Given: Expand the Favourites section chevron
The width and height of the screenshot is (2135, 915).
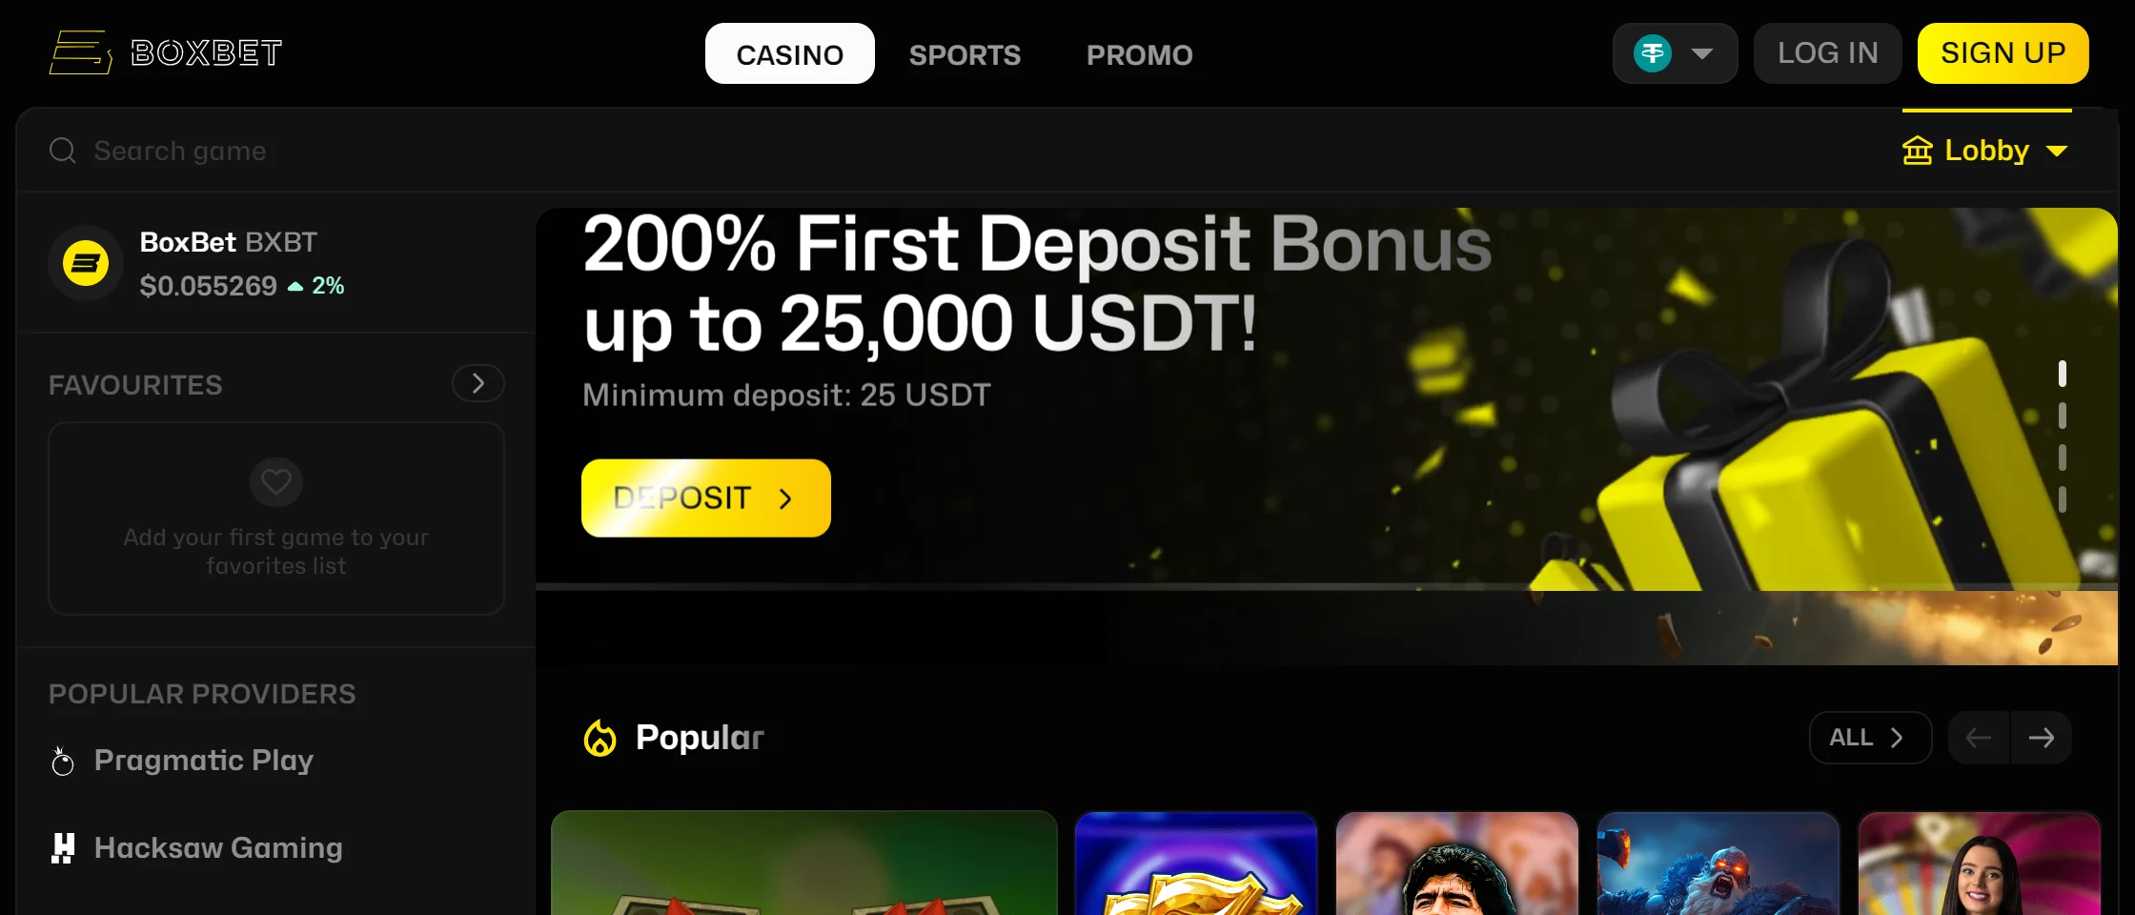Looking at the screenshot, I should point(478,383).
